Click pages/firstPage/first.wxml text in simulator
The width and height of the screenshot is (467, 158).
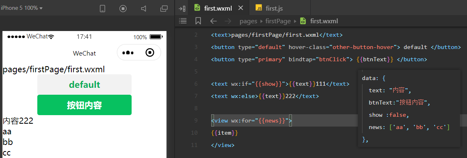pos(54,70)
